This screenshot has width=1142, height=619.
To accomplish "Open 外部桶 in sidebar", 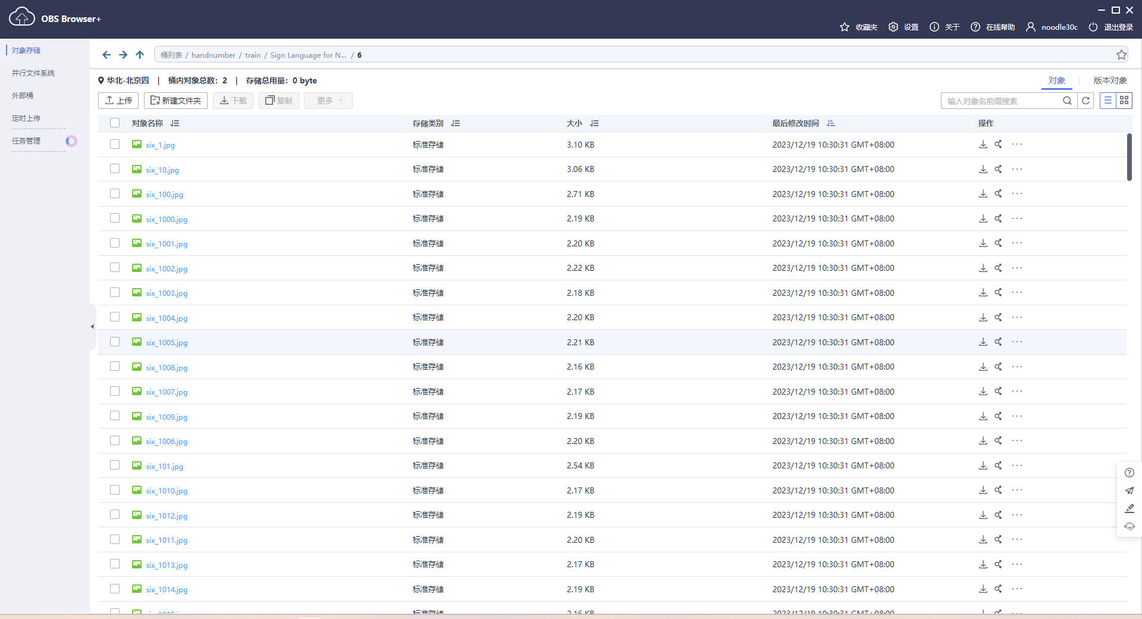I will click(23, 96).
